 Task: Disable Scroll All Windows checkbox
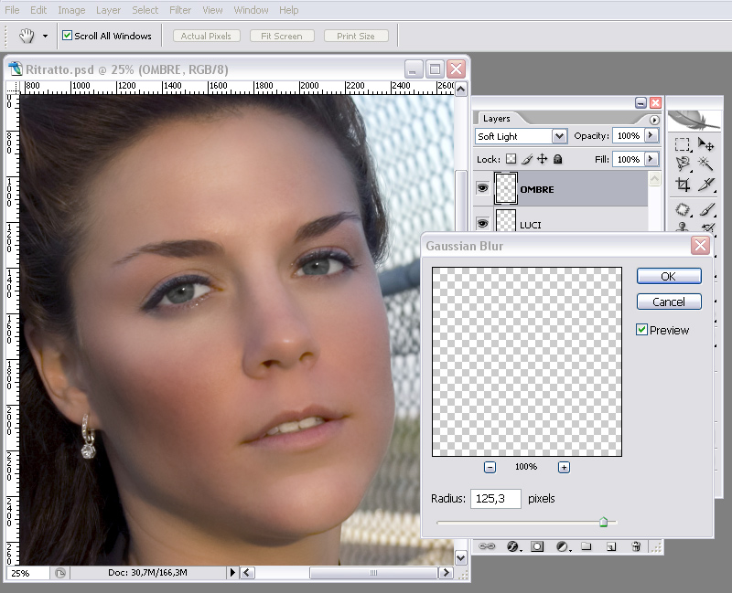tap(67, 36)
